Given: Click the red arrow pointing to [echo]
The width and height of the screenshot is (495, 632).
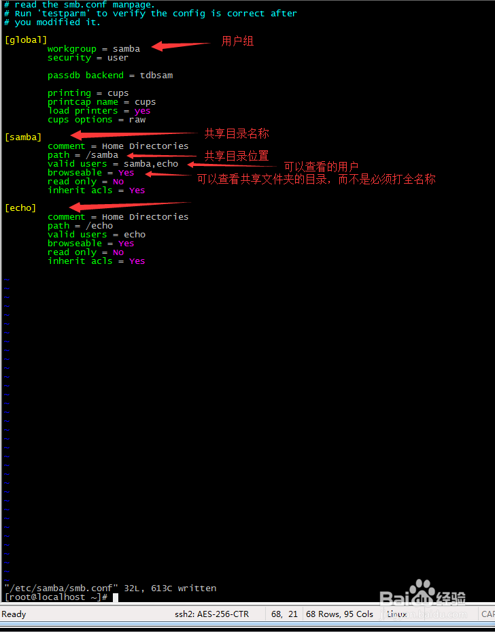Looking at the screenshot, I should [130, 206].
